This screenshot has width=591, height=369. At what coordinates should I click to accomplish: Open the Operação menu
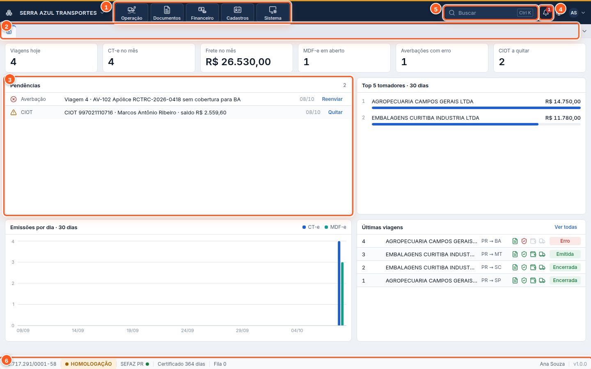point(132,13)
